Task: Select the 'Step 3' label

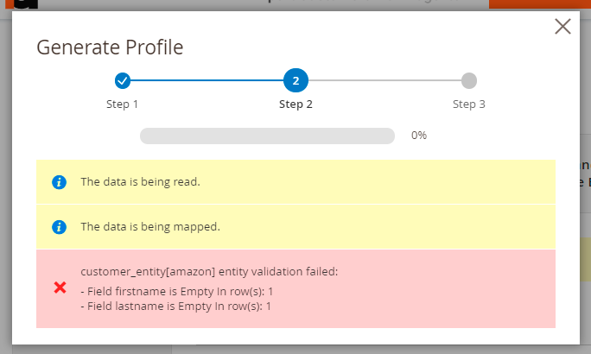Action: pyautogui.click(x=468, y=104)
